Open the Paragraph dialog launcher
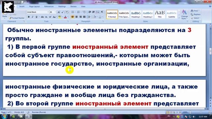The height and width of the screenshot is (119, 212). click(103, 21)
